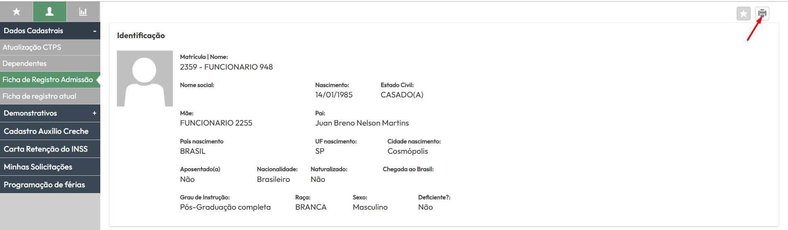This screenshot has height=230, width=788.
Task: Click the Identificação panel heading
Action: coord(141,36)
